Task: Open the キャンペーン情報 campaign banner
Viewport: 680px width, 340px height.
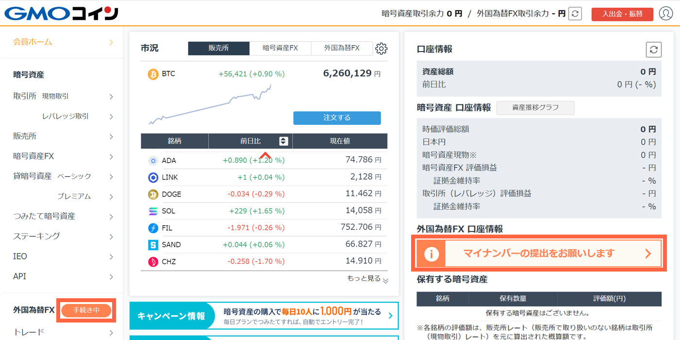Action: [264, 316]
